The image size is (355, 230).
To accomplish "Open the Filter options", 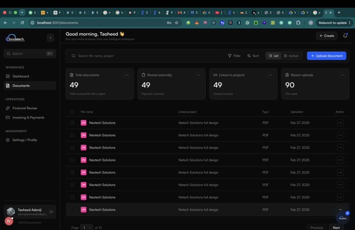I will pyautogui.click(x=234, y=56).
